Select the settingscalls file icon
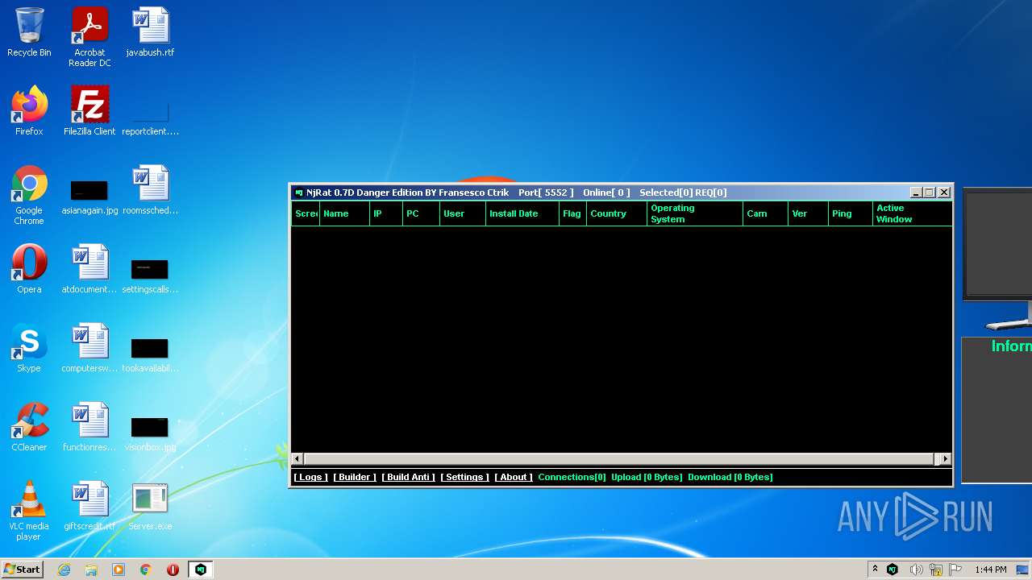Viewport: 1032px width, 580px height. [x=150, y=275]
